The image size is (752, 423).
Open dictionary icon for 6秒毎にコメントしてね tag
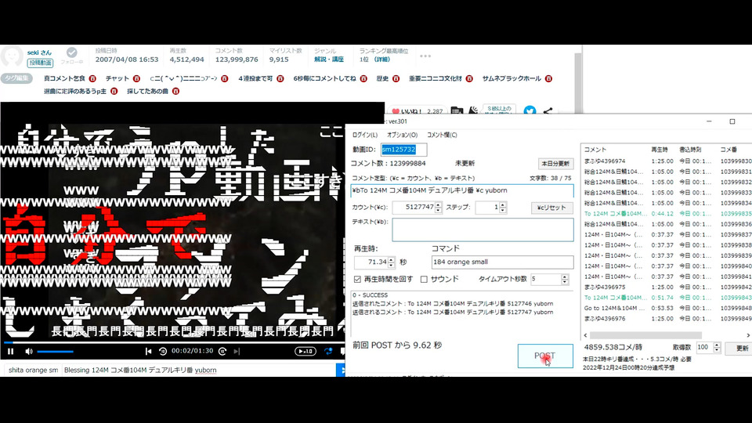(x=363, y=78)
